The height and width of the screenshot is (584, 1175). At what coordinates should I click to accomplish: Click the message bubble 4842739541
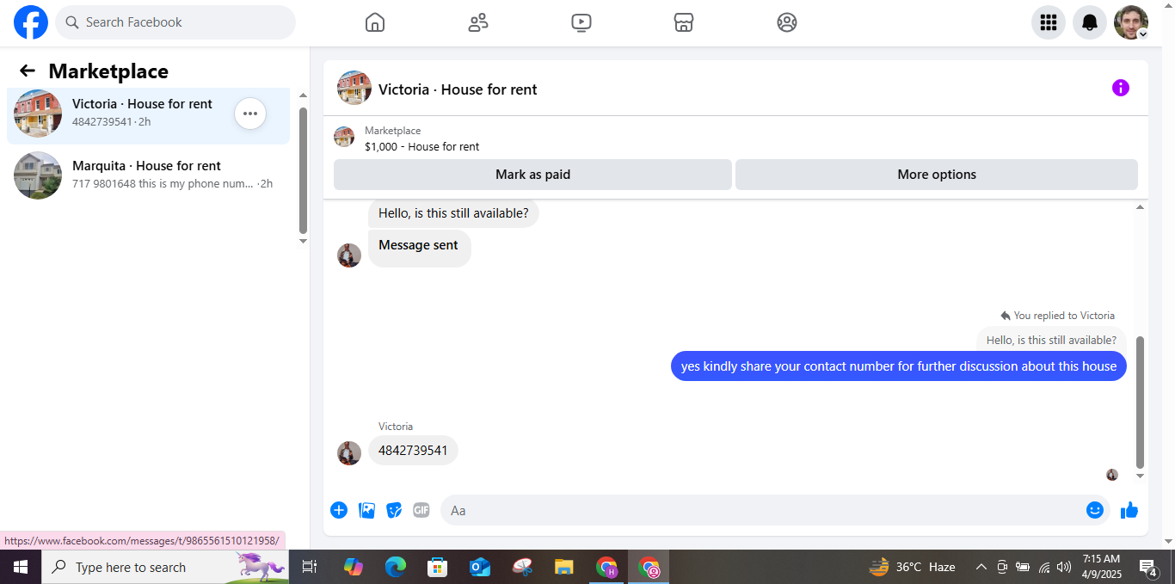click(413, 451)
